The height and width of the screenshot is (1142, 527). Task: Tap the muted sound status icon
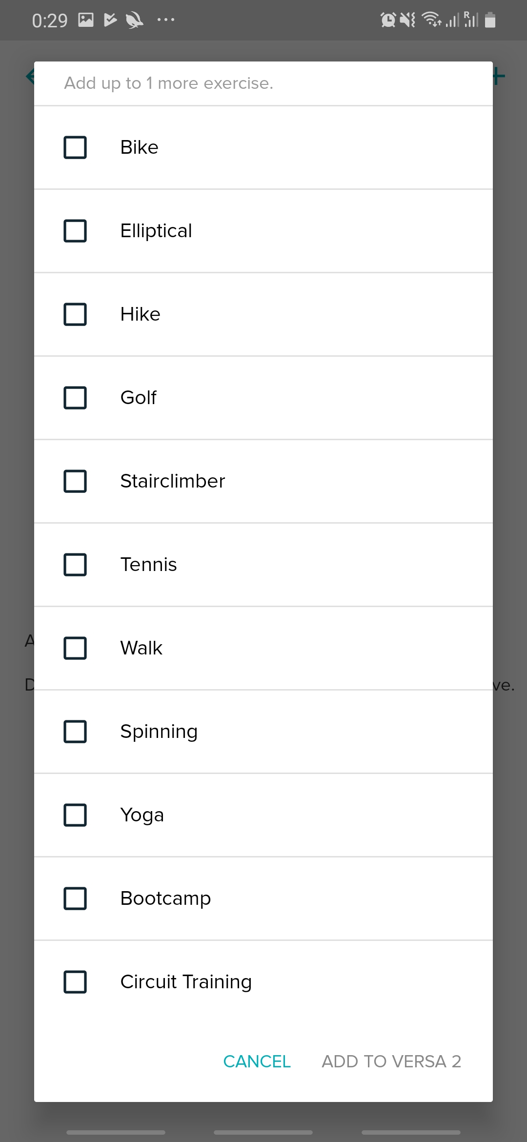(x=407, y=20)
